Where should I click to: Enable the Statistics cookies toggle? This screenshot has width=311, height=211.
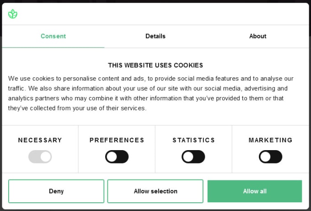(x=193, y=157)
